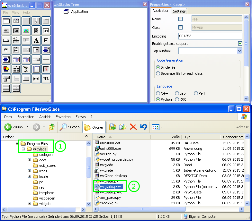Click the Copy to folder toolbar icon
Viewport: 252px width, 221px height.
click(123, 127)
